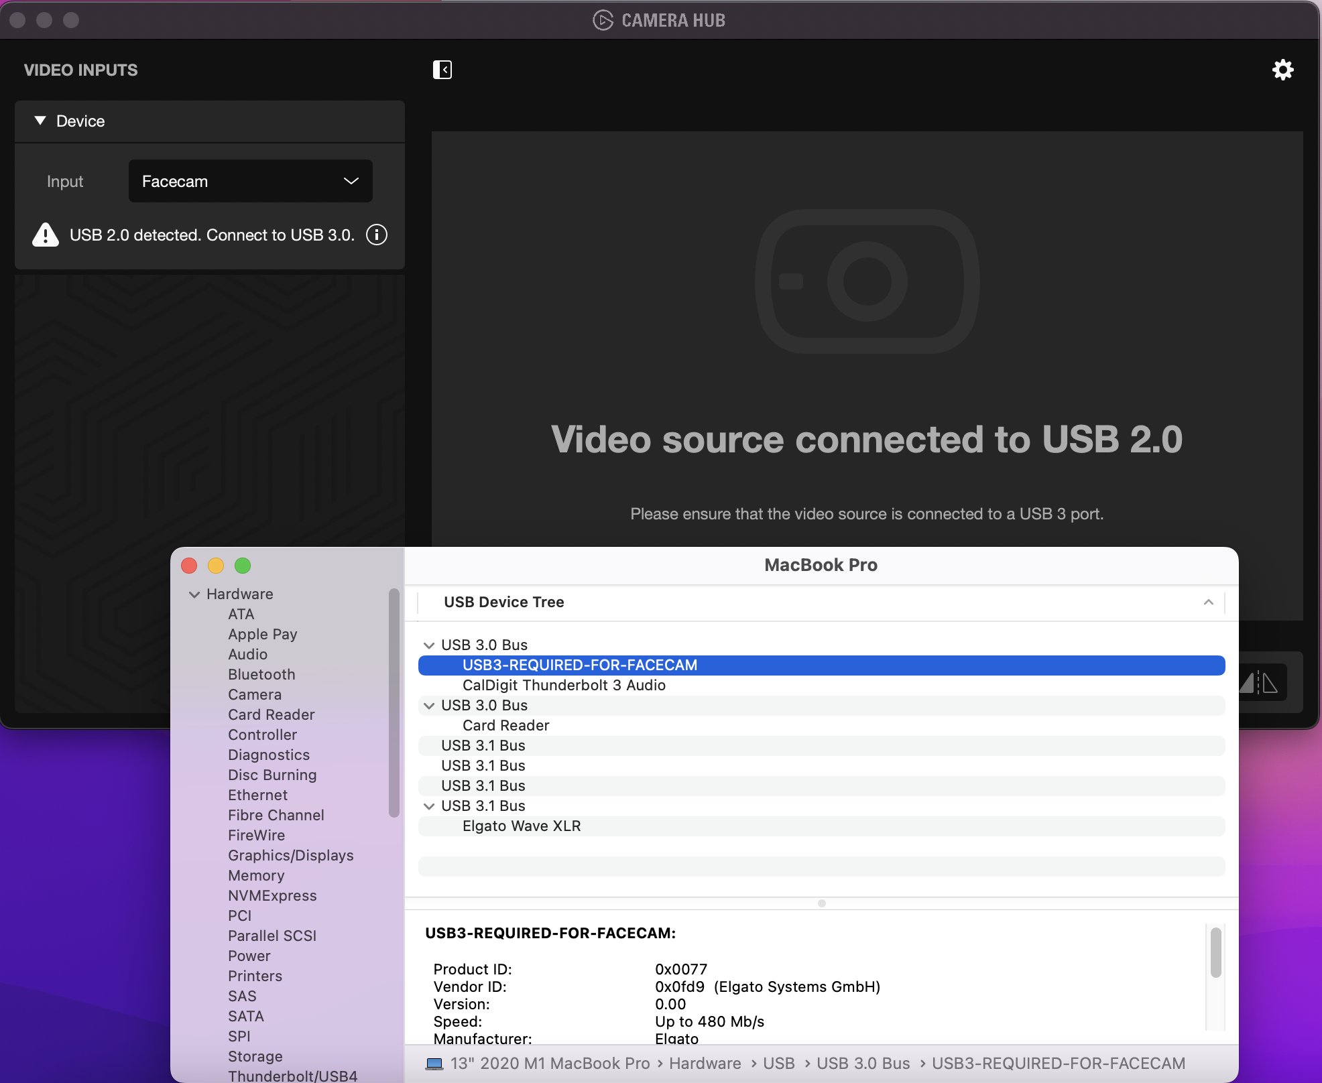Collapse the Hardware tree in sidebar

[194, 594]
